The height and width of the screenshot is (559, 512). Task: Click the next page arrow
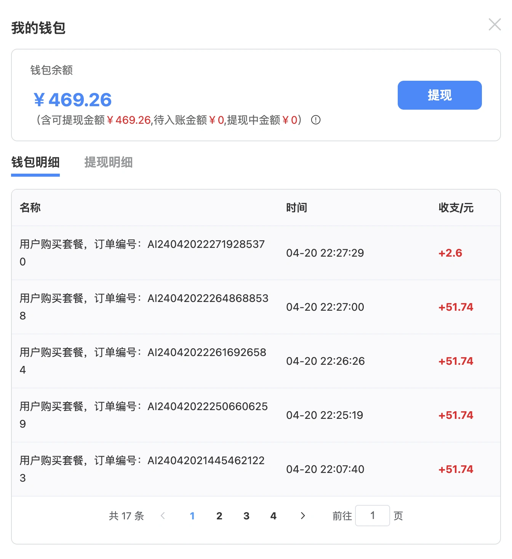[x=303, y=516]
